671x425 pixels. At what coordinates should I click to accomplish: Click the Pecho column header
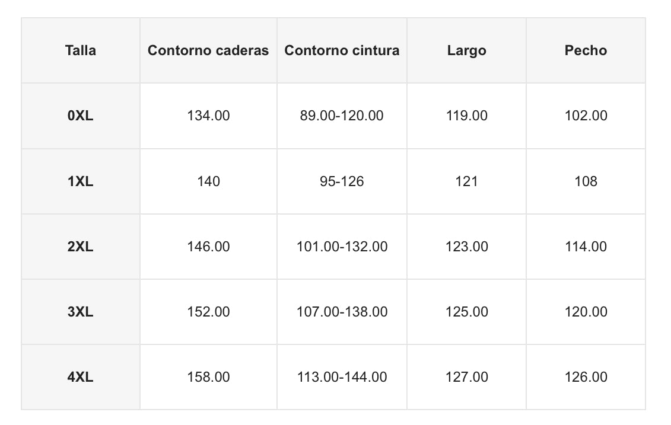pos(586,50)
